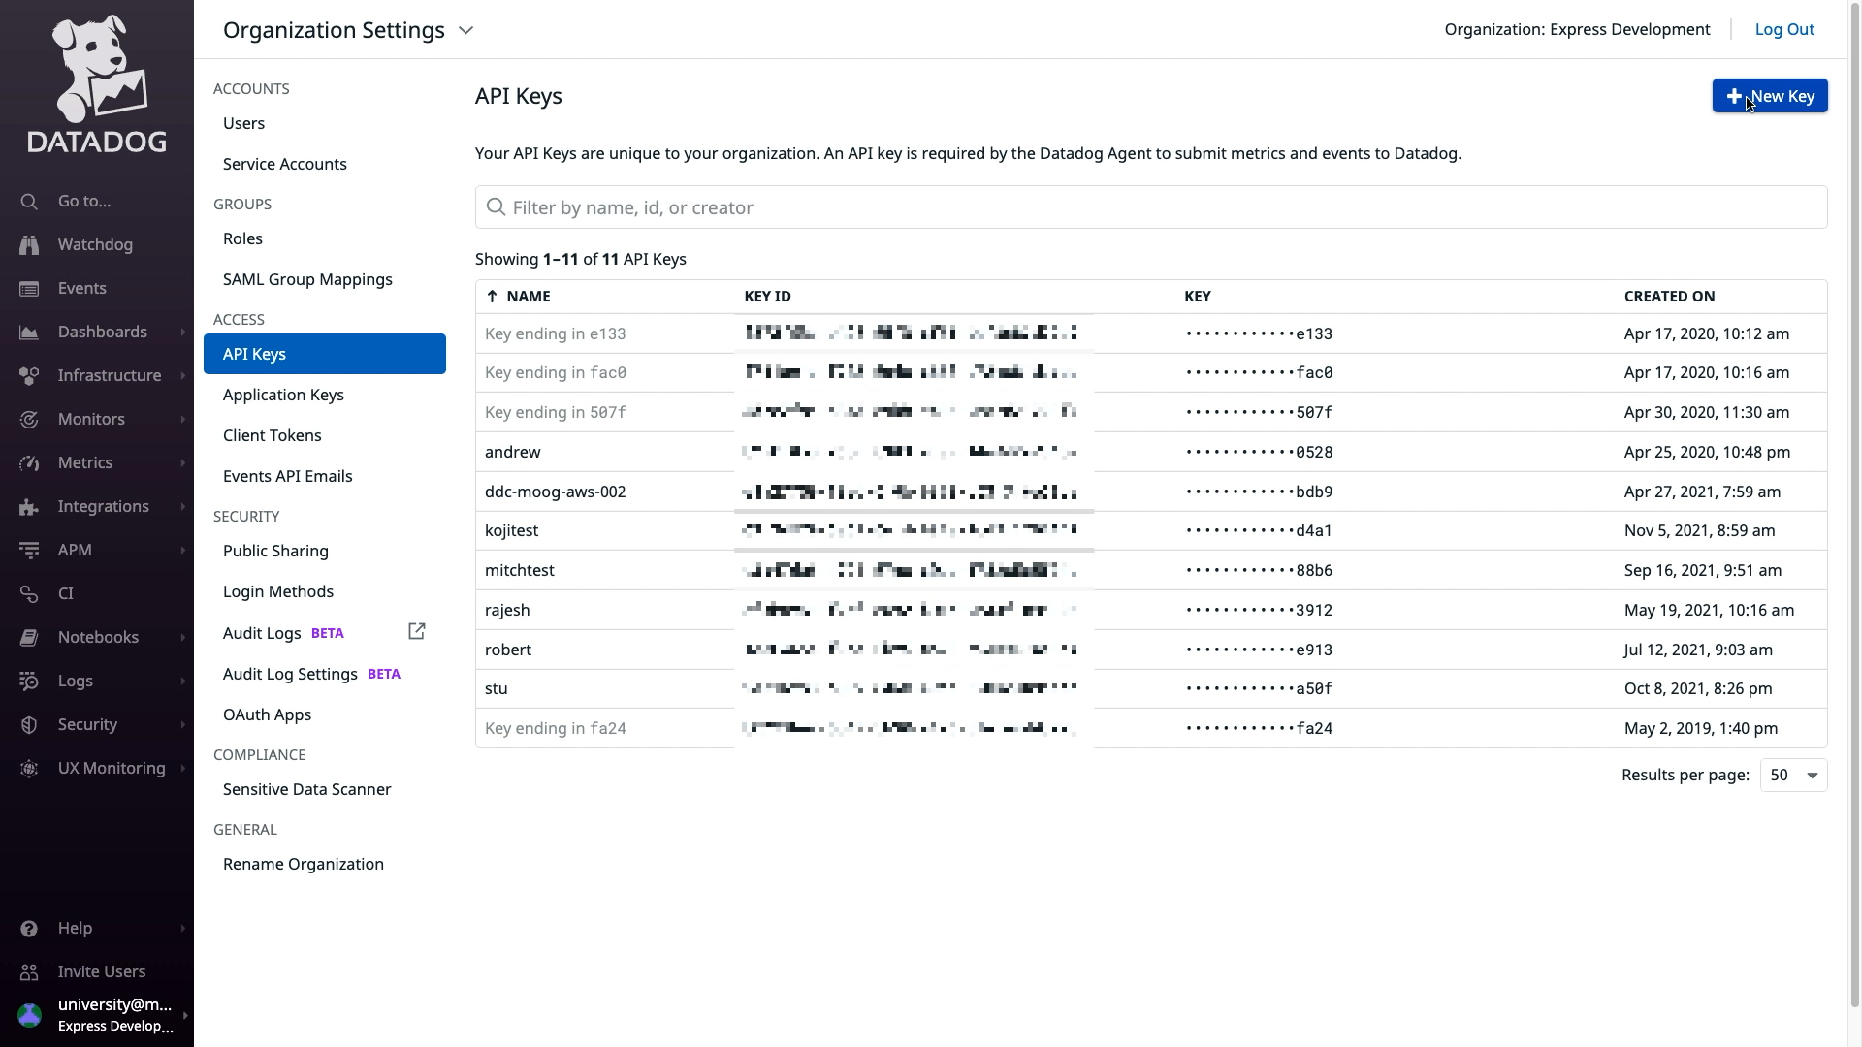Screen dimensions: 1862x1047
Task: Expand the Integrations submenu arrow
Action: tap(182, 507)
